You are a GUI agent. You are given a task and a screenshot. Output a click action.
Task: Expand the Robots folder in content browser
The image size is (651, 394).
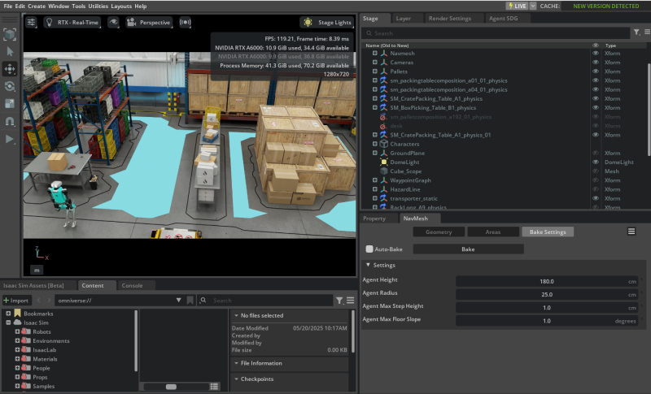click(17, 331)
